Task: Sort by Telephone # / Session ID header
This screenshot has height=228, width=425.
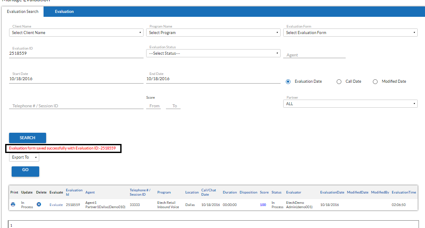Action: (x=140, y=192)
